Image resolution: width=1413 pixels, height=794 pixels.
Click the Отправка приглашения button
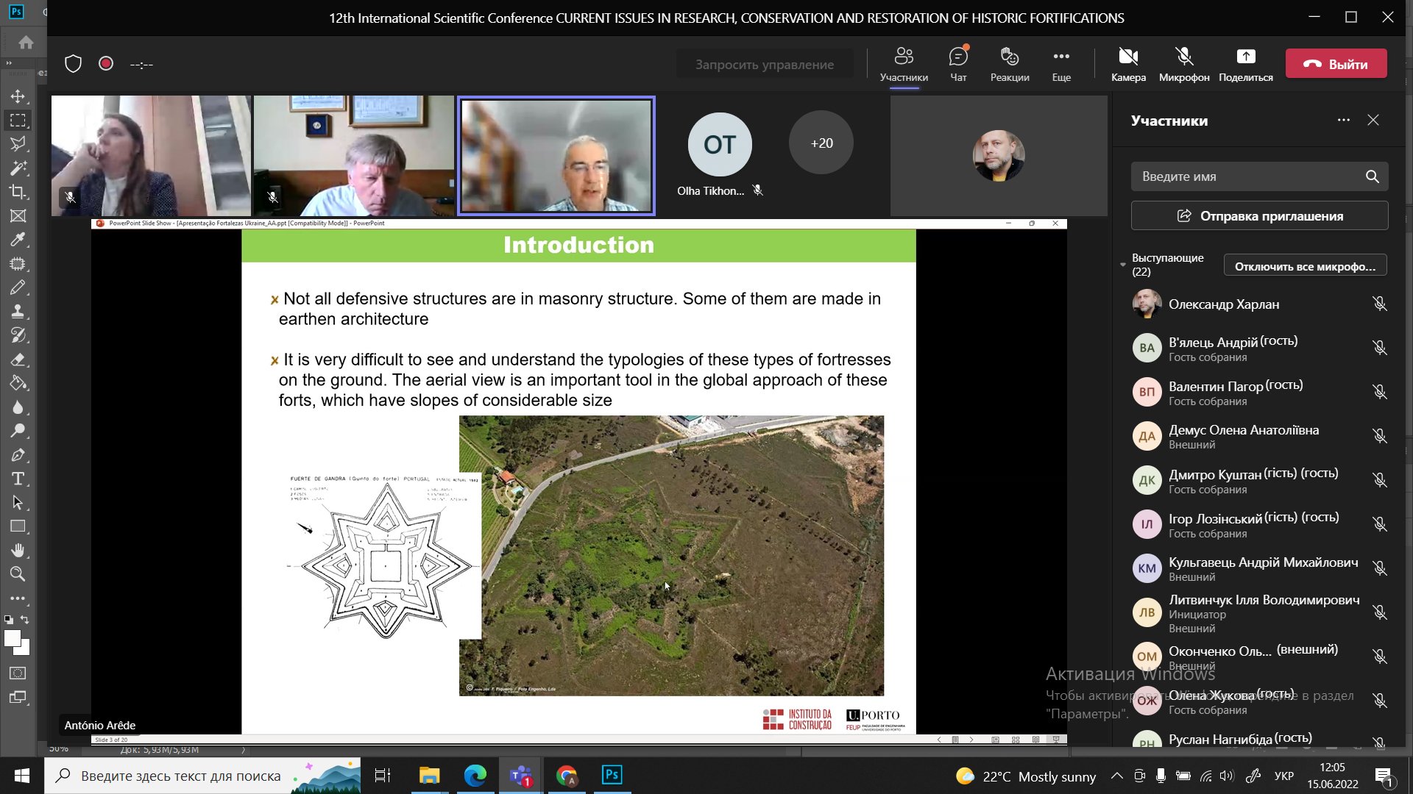1259,216
